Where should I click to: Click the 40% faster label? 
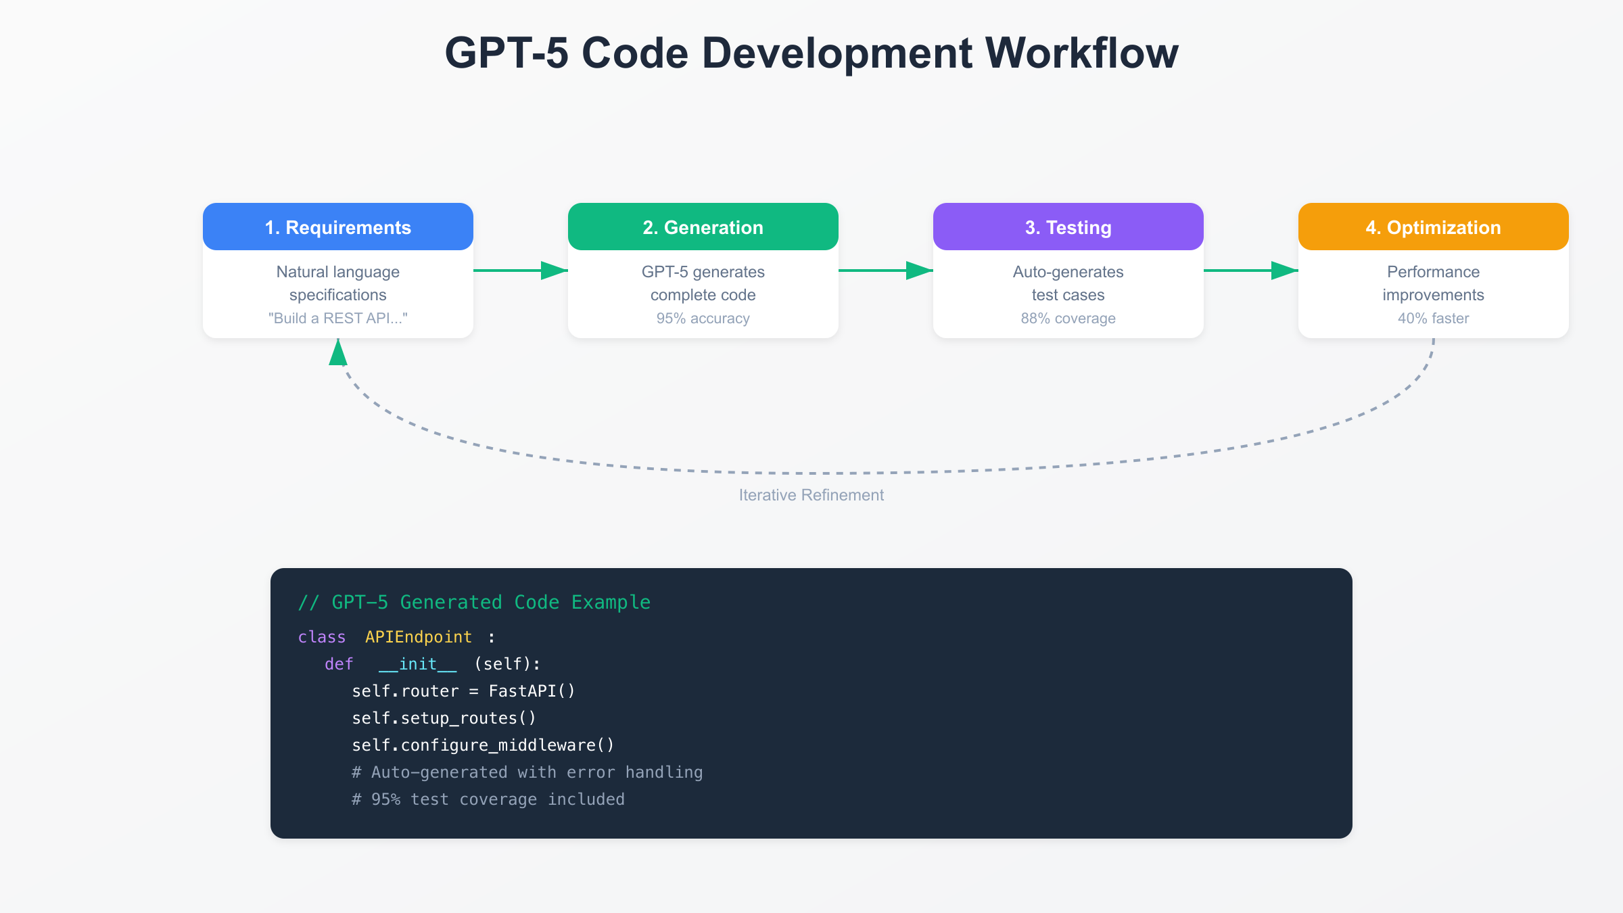click(x=1434, y=318)
